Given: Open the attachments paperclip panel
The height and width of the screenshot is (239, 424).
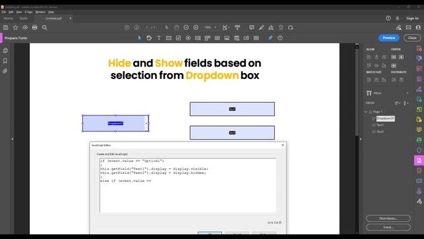Looking at the screenshot, I should pos(5,71).
